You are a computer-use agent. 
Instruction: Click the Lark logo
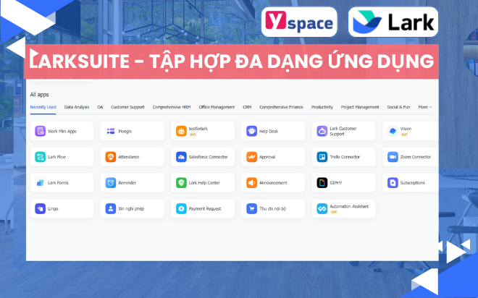[x=393, y=22]
